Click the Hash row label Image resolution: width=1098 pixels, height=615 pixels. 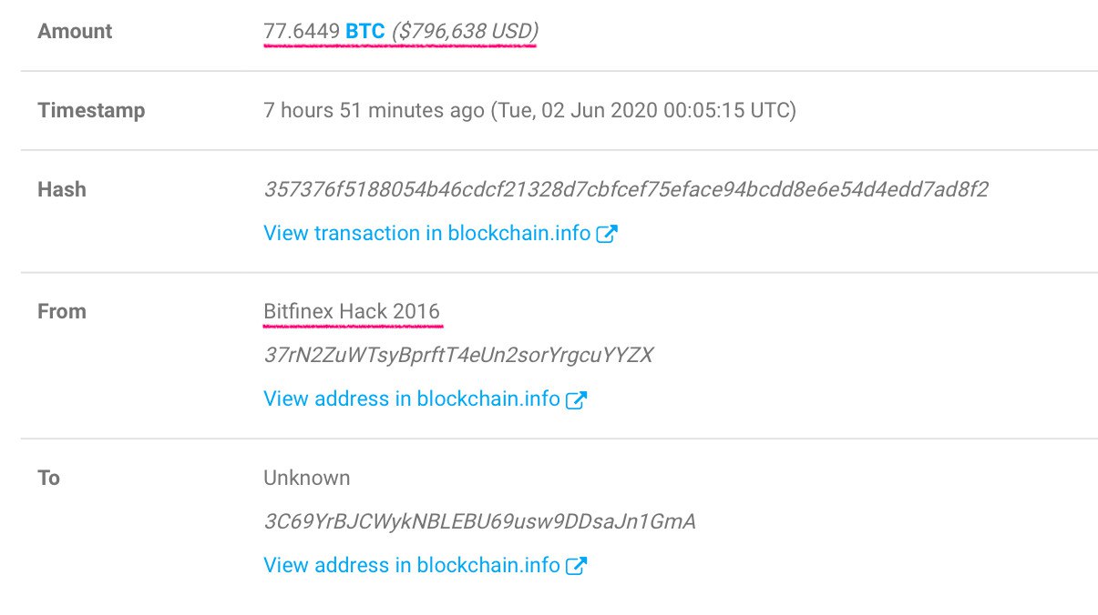pyautogui.click(x=62, y=190)
